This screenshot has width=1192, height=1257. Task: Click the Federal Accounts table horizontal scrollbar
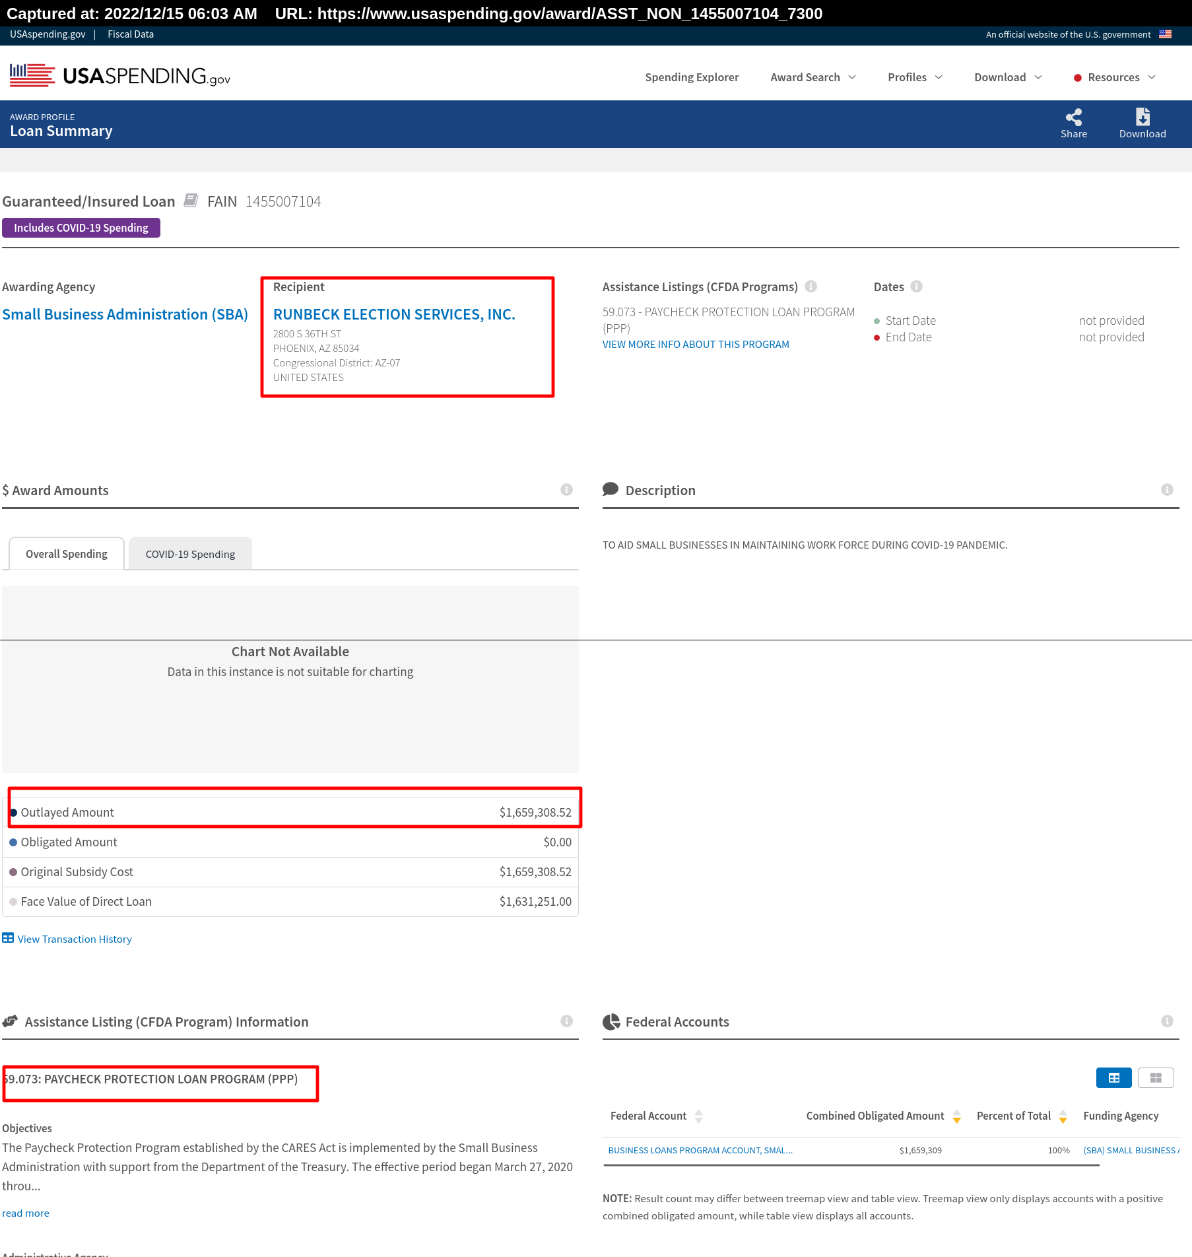coord(851,1165)
